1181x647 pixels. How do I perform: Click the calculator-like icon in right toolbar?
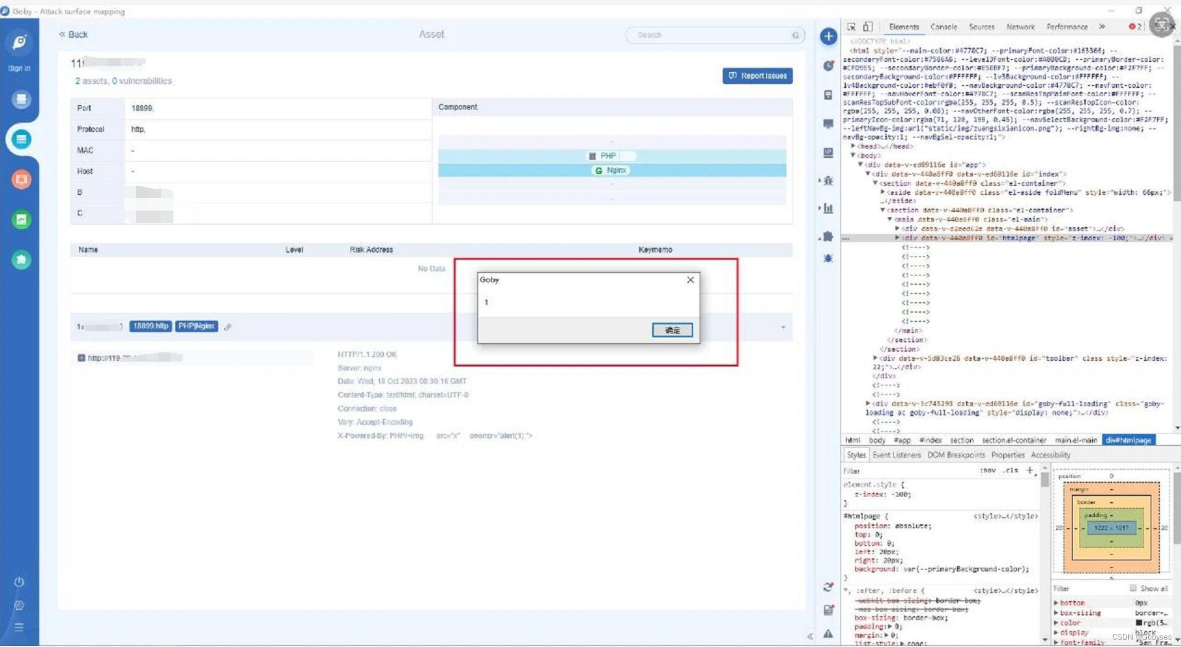tap(828, 95)
